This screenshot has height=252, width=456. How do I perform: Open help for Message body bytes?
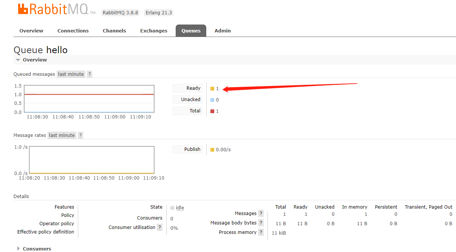tap(260, 223)
